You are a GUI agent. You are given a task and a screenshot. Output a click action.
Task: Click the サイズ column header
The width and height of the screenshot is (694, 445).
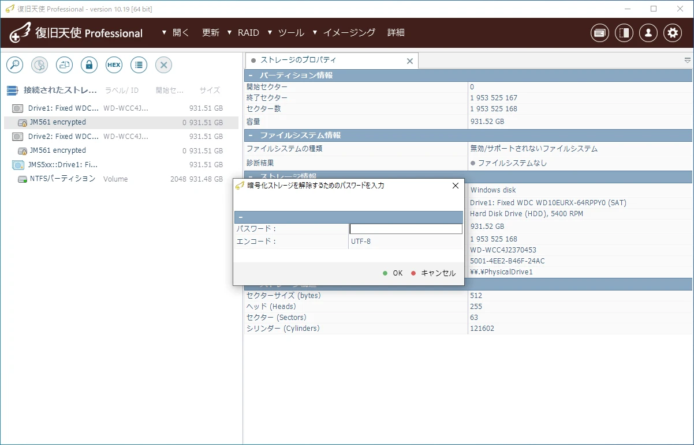pyautogui.click(x=210, y=90)
